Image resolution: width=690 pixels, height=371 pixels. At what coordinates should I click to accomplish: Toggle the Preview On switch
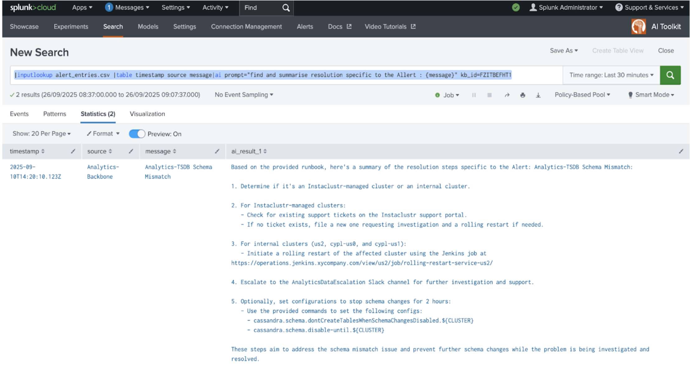pyautogui.click(x=137, y=134)
